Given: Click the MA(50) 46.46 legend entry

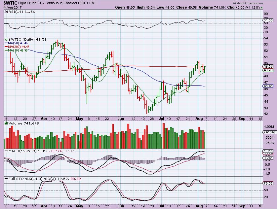Looking at the screenshot, I should pos(18,43).
